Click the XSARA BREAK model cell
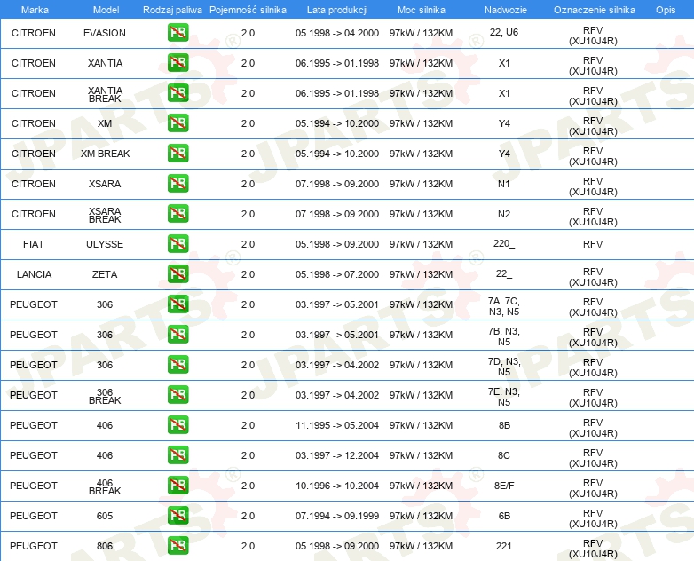The height and width of the screenshot is (561, 694). [x=105, y=215]
